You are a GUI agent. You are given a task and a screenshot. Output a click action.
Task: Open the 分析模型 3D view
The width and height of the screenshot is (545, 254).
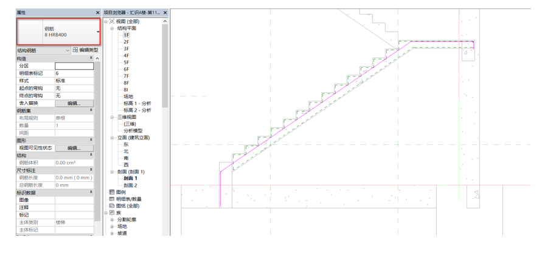pyautogui.click(x=133, y=130)
